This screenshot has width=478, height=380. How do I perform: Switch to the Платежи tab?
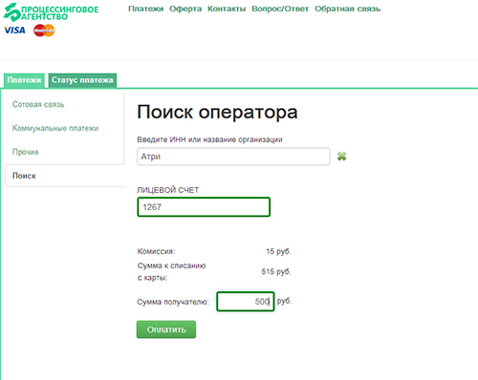[24, 80]
